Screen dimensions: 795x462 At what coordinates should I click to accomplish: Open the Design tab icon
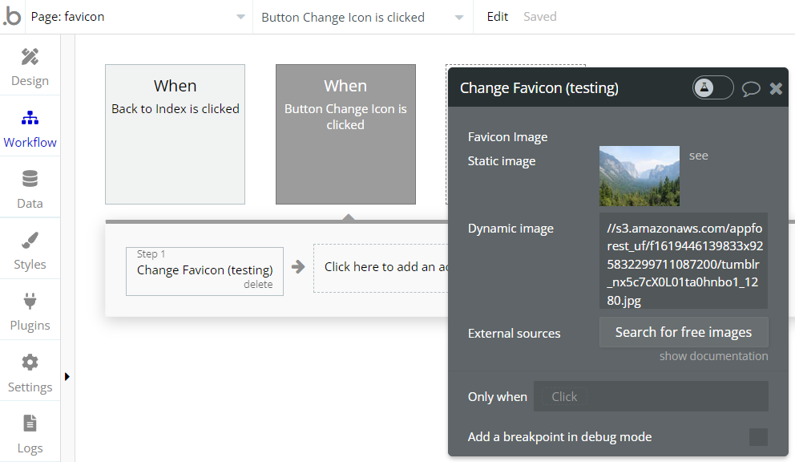click(x=30, y=57)
